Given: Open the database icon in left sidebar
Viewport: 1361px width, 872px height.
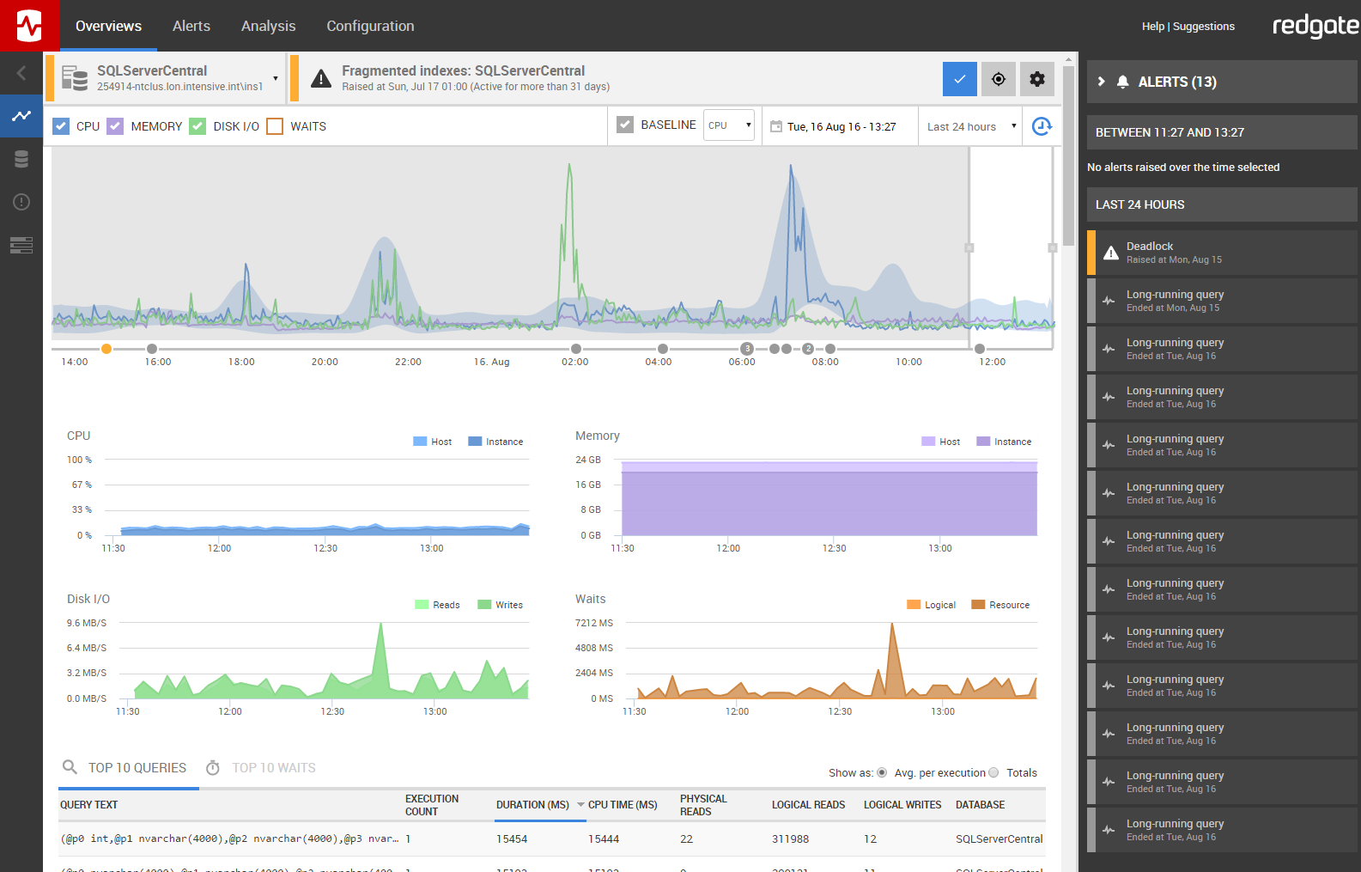Looking at the screenshot, I should [21, 159].
